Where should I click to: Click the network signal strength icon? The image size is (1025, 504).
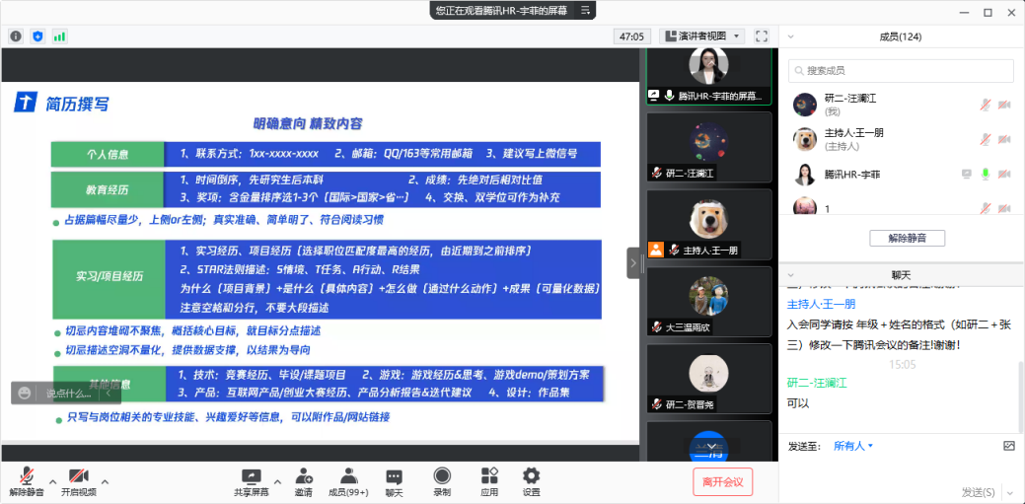point(59,36)
